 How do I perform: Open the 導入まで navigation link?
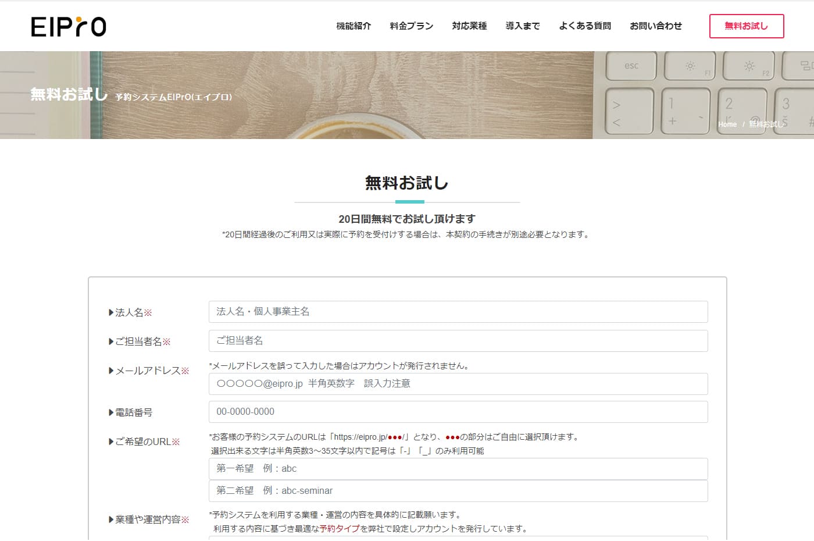click(523, 26)
